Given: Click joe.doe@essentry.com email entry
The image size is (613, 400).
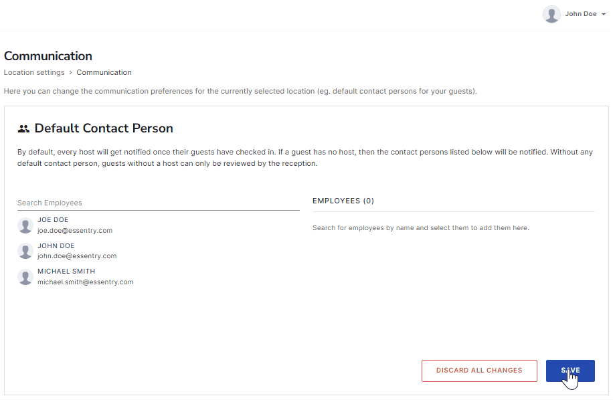Looking at the screenshot, I should click(x=75, y=231).
